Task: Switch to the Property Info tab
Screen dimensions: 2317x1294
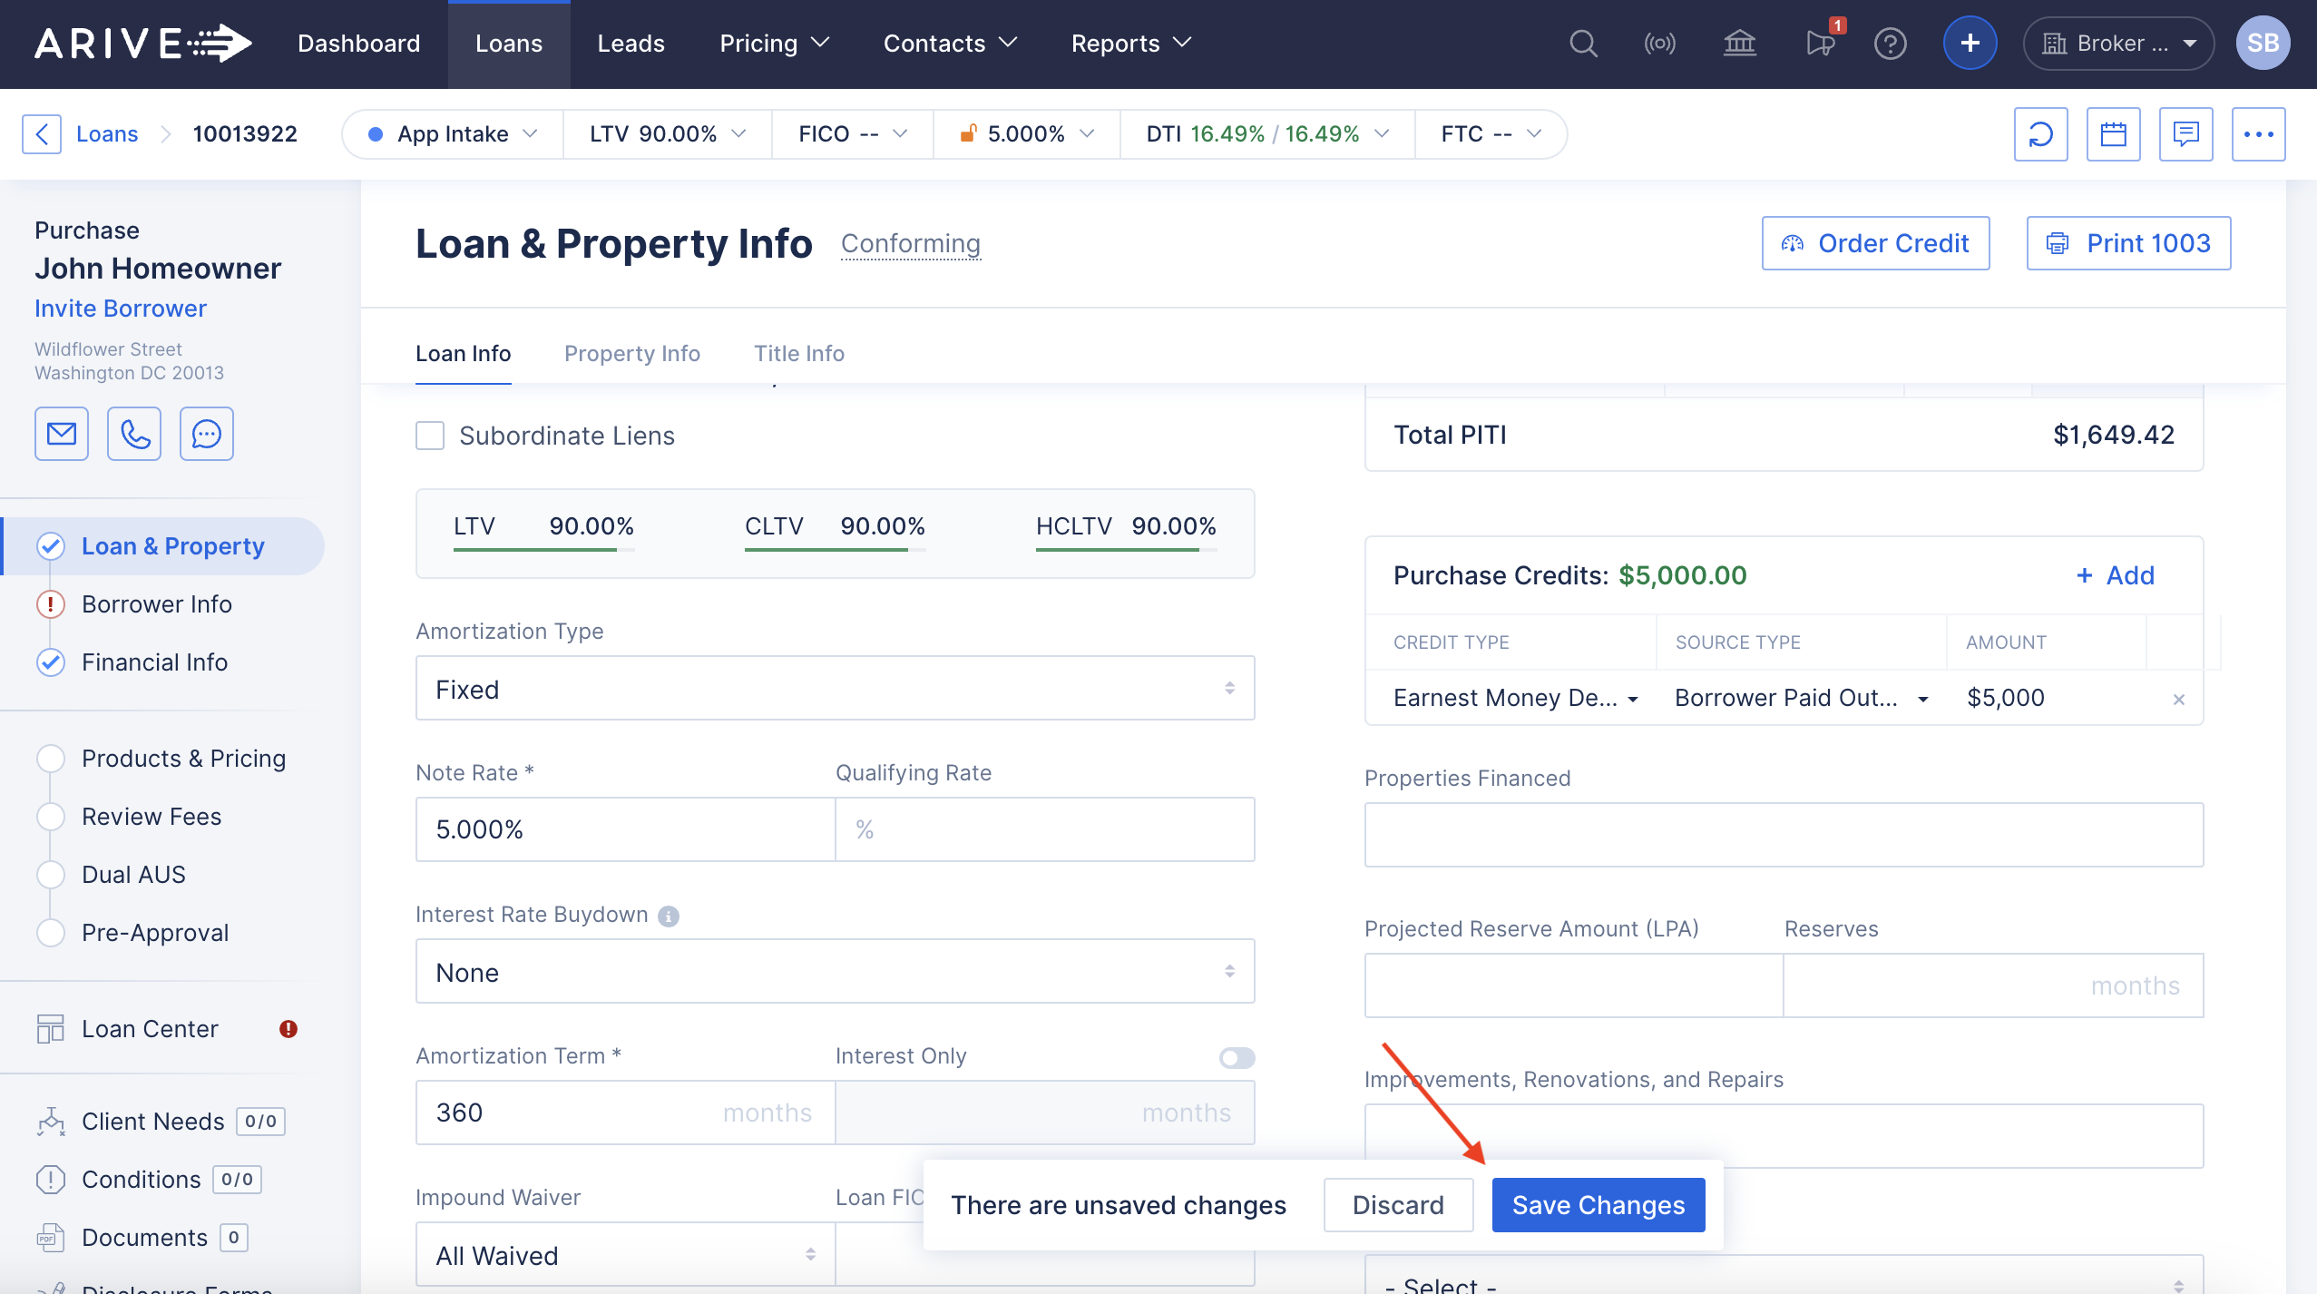Action: coord(631,353)
